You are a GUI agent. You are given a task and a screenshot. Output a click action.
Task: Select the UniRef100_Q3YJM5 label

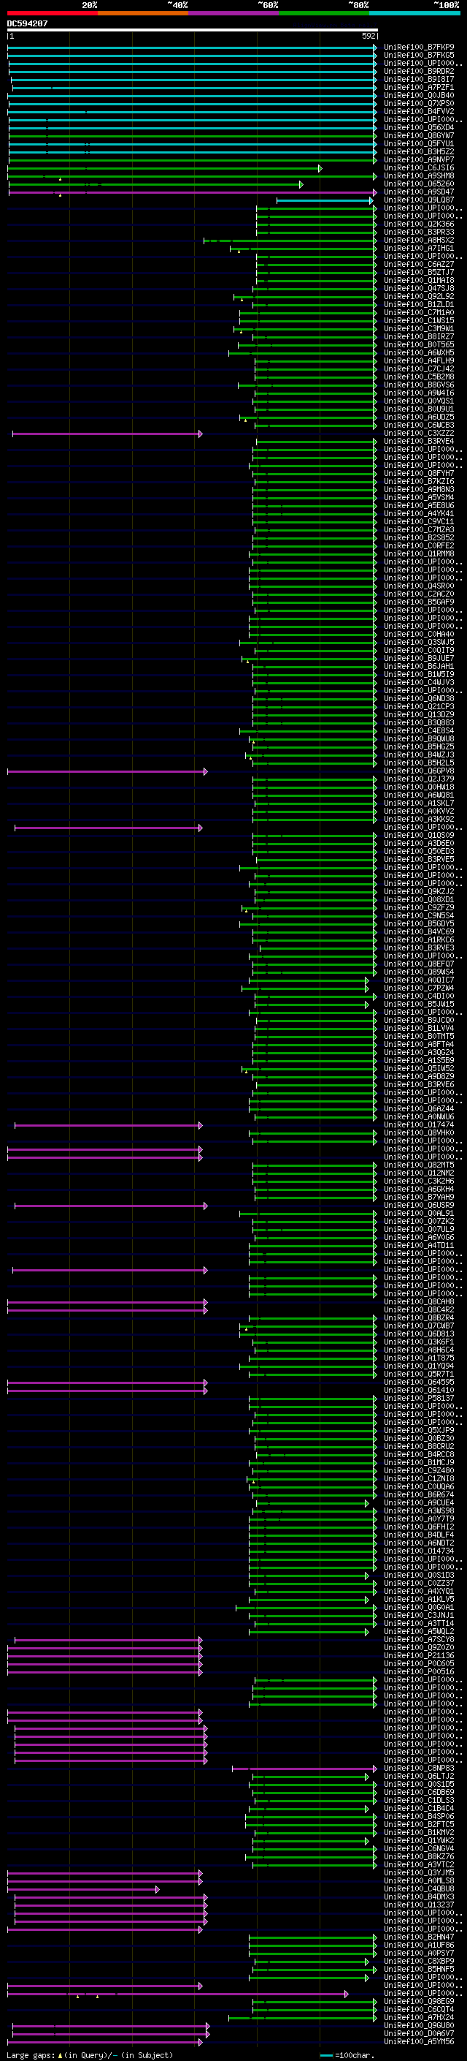coord(419,1872)
